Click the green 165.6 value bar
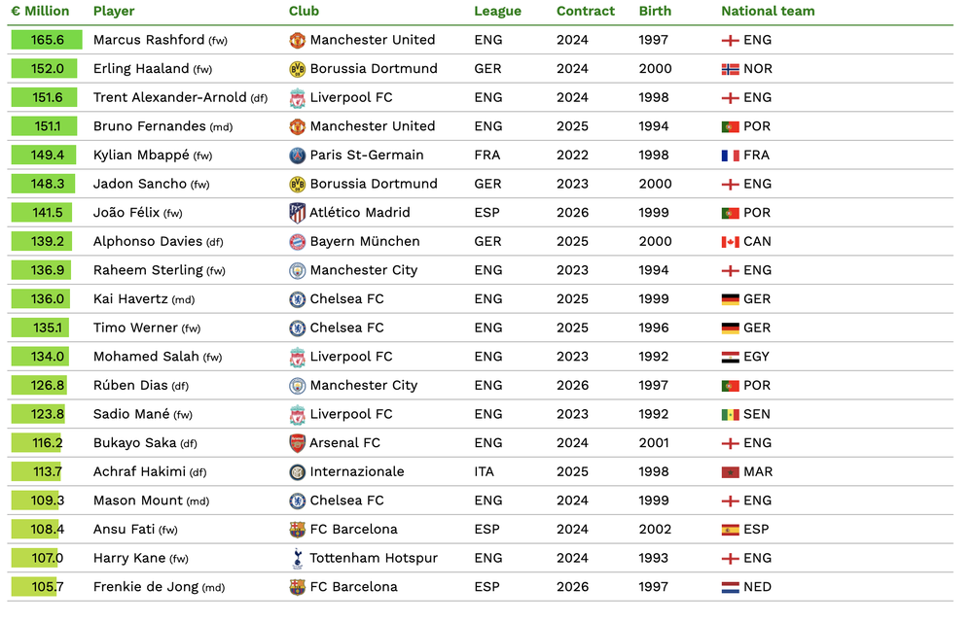Image resolution: width=973 pixels, height=622 pixels. pyautogui.click(x=49, y=40)
